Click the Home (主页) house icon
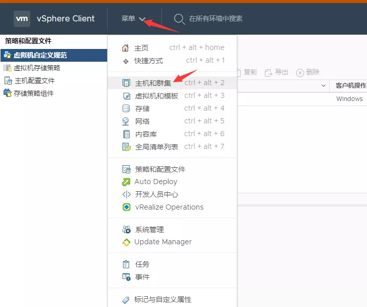The image size is (367, 307). coord(126,48)
